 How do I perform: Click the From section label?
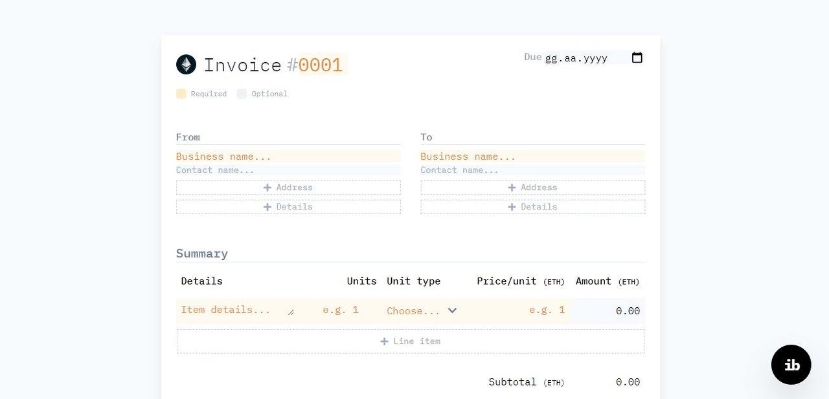click(188, 137)
